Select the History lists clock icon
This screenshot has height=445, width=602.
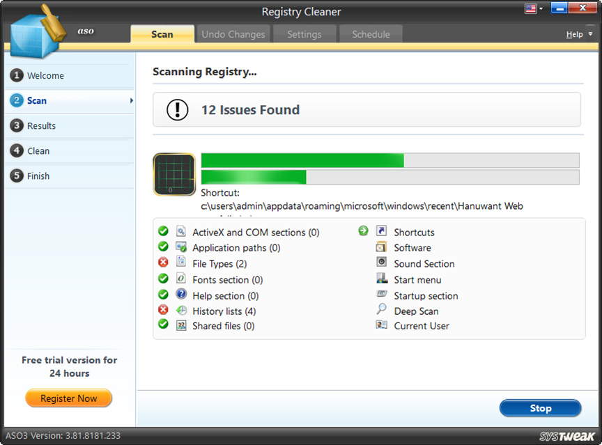click(x=182, y=311)
